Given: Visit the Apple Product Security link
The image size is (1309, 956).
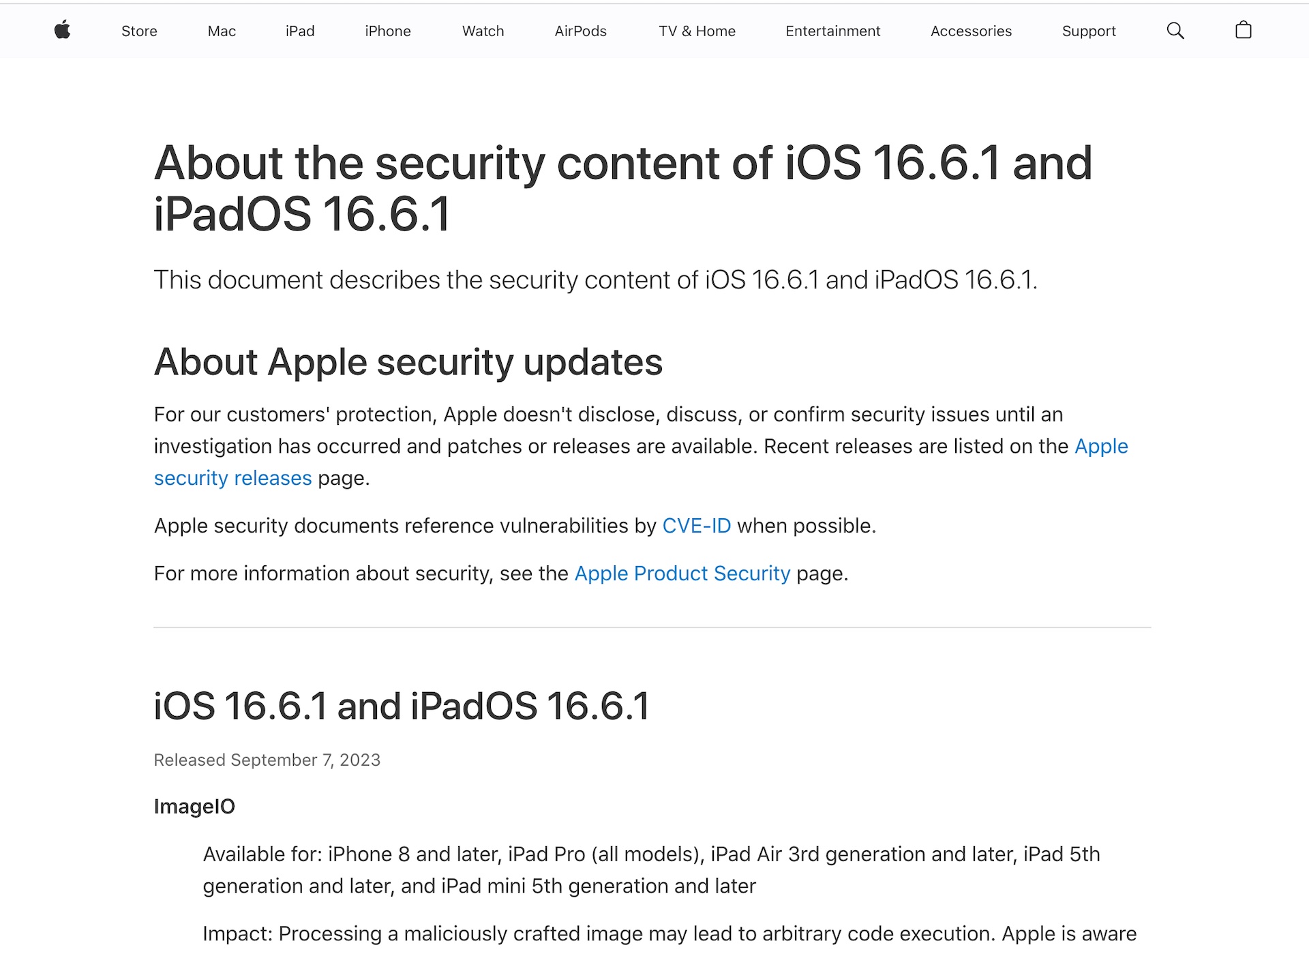Looking at the screenshot, I should point(682,573).
